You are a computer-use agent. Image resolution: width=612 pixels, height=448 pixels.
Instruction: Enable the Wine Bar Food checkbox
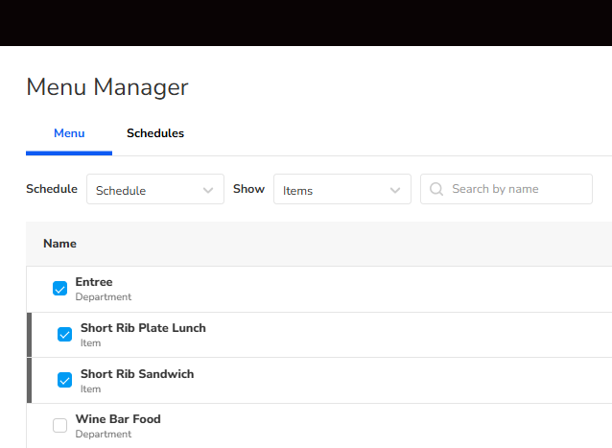click(60, 426)
